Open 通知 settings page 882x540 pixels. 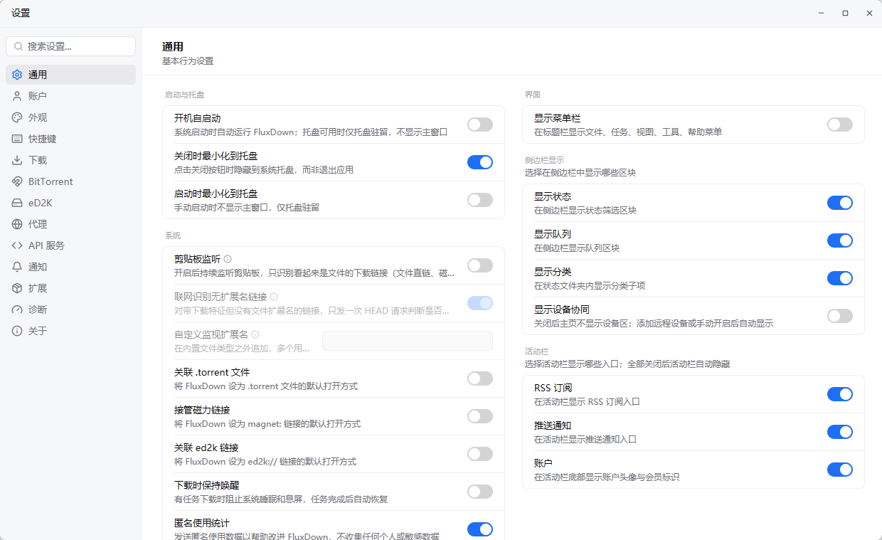[x=70, y=267]
